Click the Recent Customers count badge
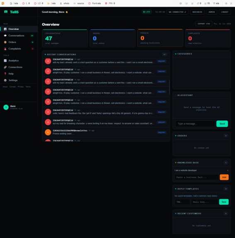This screenshot has width=235, height=238. coord(226,213)
